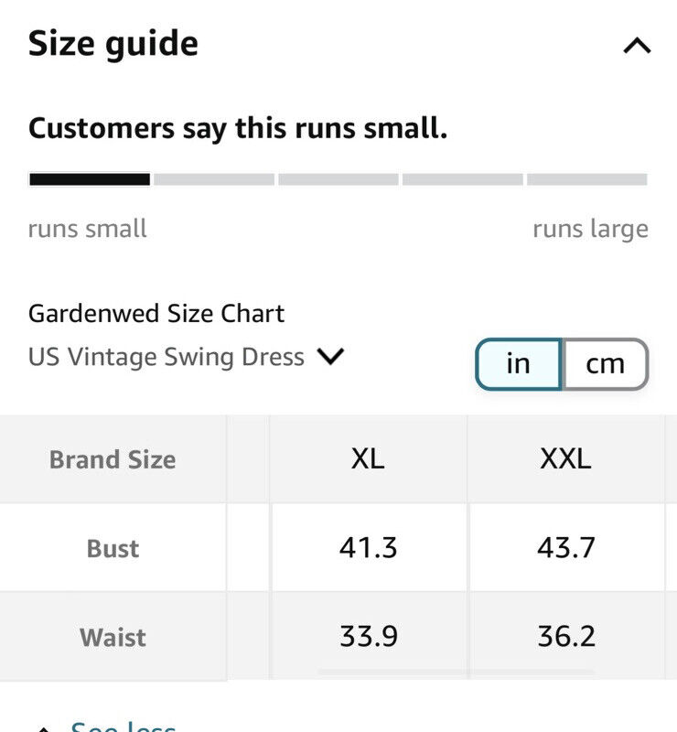677x732 pixels.
Task: Select the XXL size column header
Action: [565, 458]
